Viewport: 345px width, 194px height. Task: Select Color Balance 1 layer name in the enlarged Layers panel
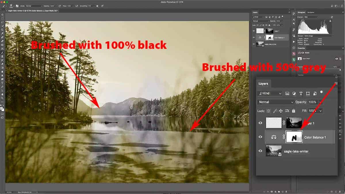pyautogui.click(x=315, y=137)
